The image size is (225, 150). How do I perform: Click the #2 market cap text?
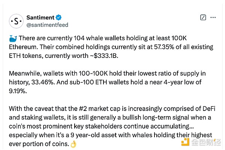click(x=100, y=109)
